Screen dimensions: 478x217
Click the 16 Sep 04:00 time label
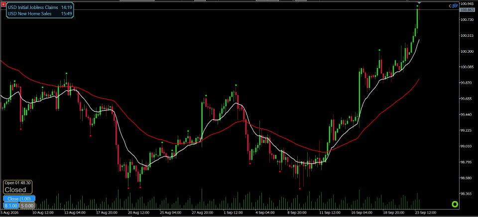pyautogui.click(x=361, y=213)
